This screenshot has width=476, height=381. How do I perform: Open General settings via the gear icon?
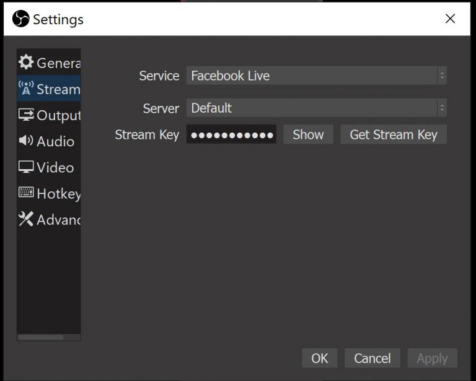[26, 63]
